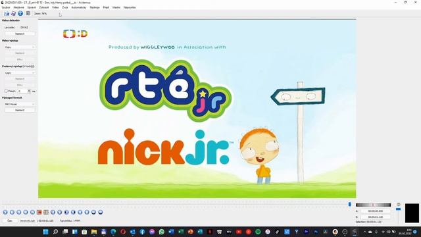The width and height of the screenshot is (421, 237).
Task: Open Spotify from the taskbar
Action: tap(258, 232)
